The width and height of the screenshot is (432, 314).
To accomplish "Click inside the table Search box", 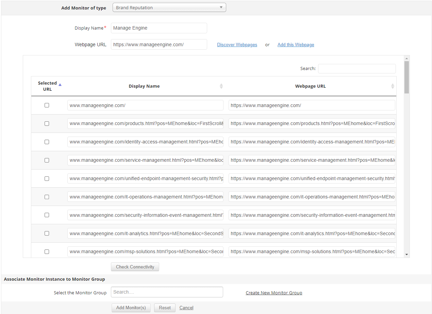I will 356,68.
